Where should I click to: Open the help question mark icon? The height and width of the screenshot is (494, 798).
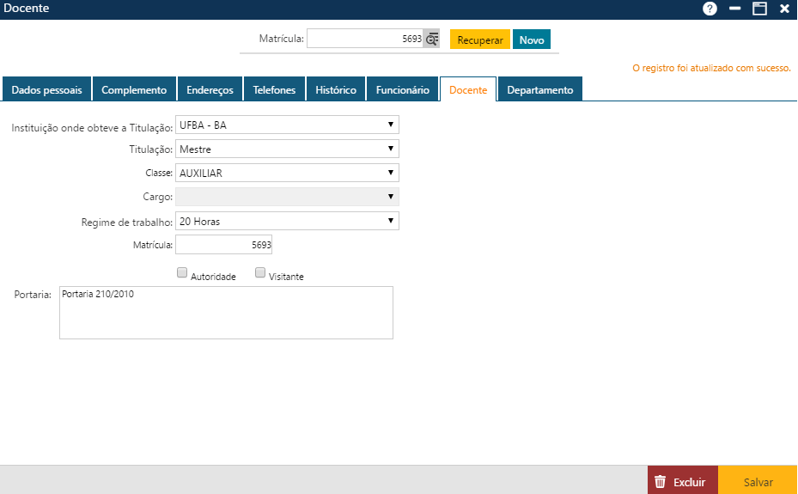[710, 9]
